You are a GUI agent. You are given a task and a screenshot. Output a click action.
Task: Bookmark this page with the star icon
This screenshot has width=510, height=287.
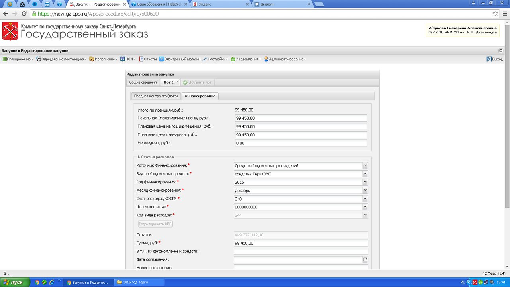point(495,14)
